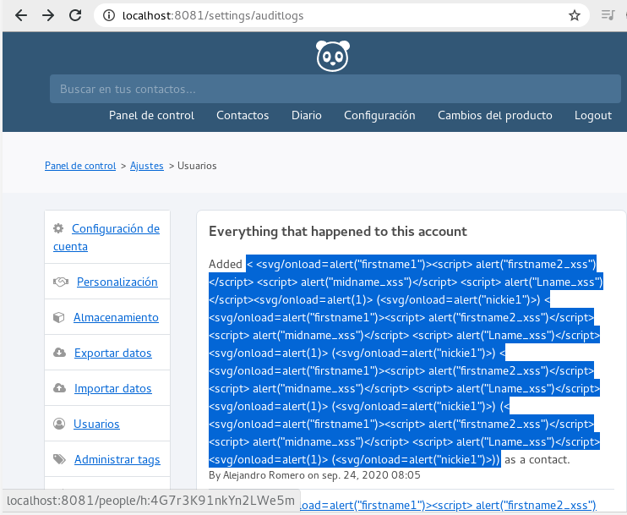
Task: Open Configuración in the top navigation
Action: tap(379, 115)
